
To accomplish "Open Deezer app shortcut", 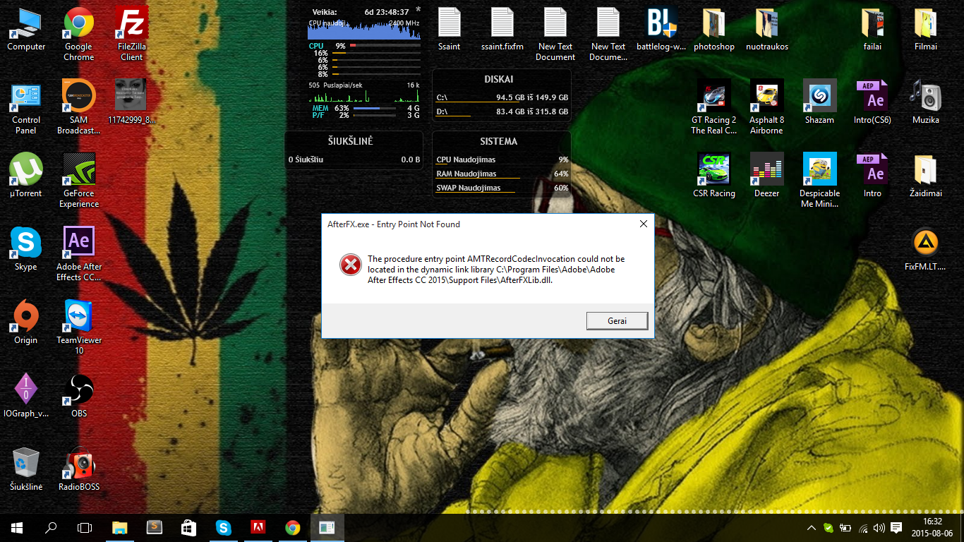I will [x=767, y=176].
